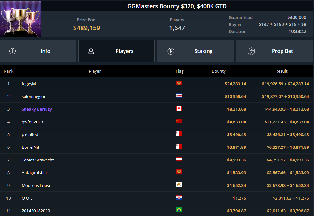Click the players count 1,647
Viewport: 314px width, 216px height.
click(177, 28)
